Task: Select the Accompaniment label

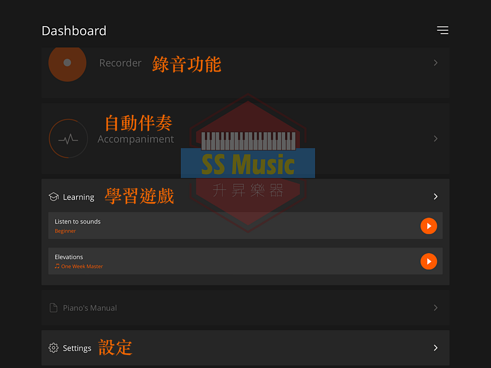Action: tap(136, 139)
